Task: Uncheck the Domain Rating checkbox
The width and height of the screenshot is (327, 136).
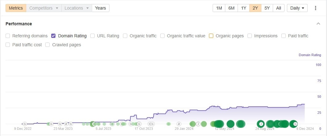Action: click(x=53, y=36)
